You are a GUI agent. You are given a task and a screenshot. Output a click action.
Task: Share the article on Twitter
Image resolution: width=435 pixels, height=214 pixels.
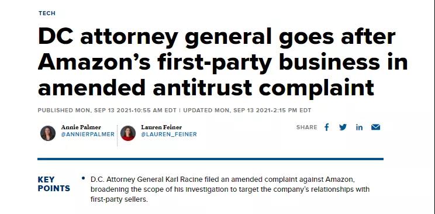pyautogui.click(x=343, y=127)
